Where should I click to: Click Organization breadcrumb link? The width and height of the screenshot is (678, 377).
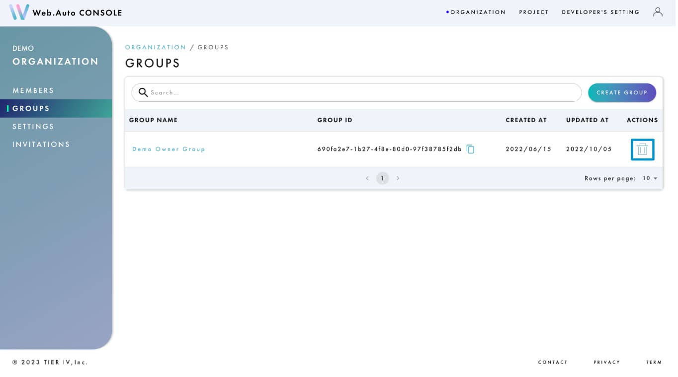pos(156,47)
